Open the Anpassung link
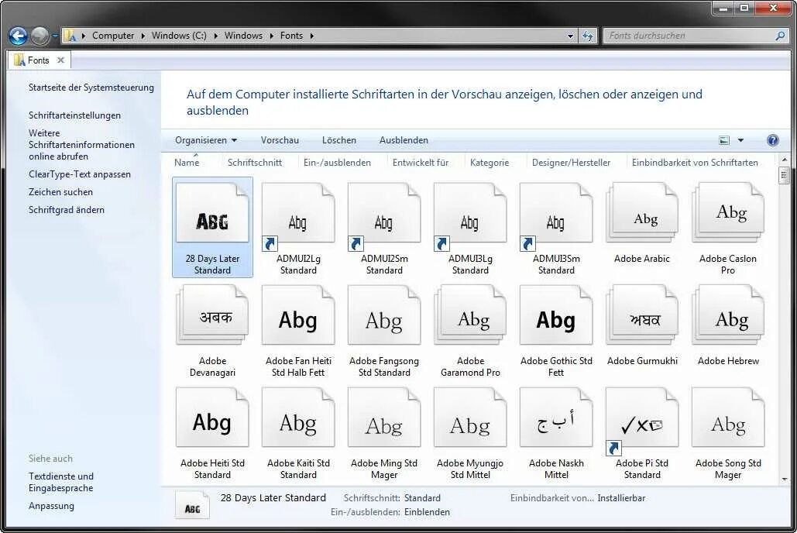Viewport: 797px width, 533px height. [51, 506]
